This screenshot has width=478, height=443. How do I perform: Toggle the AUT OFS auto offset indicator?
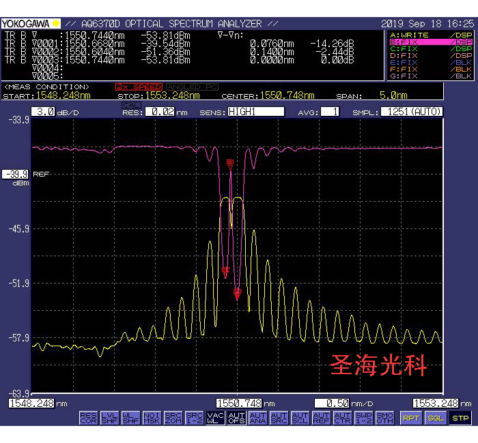pos(236,417)
